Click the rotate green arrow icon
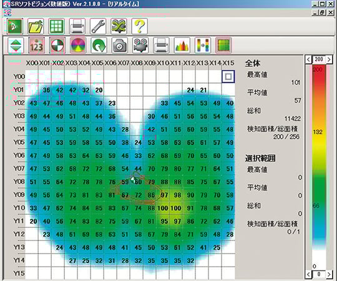Viewport: 337px width, 281px height. 99,45
